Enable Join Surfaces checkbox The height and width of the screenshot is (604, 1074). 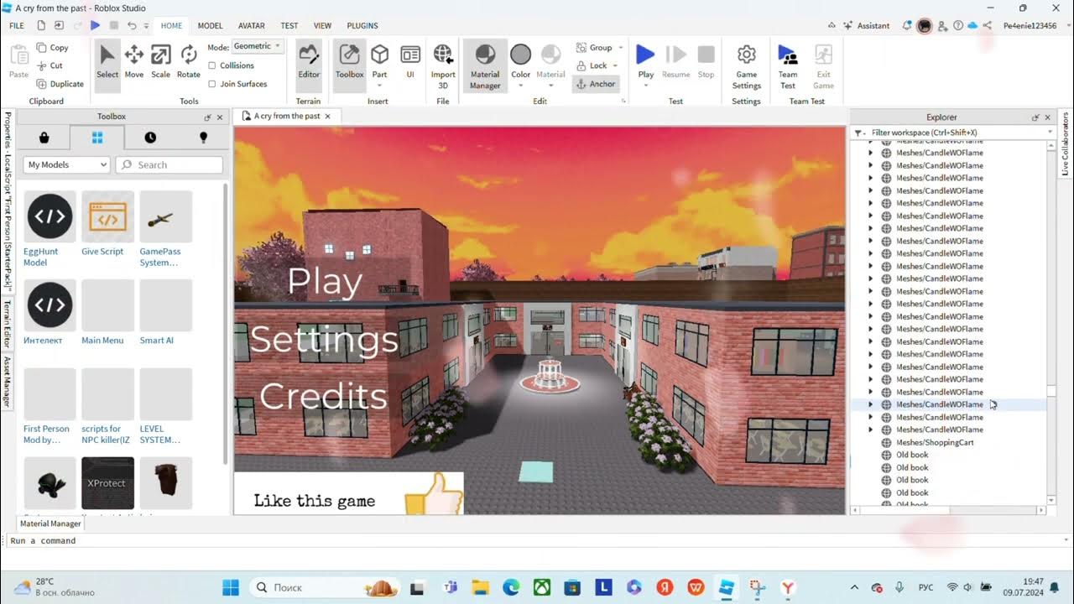point(212,84)
